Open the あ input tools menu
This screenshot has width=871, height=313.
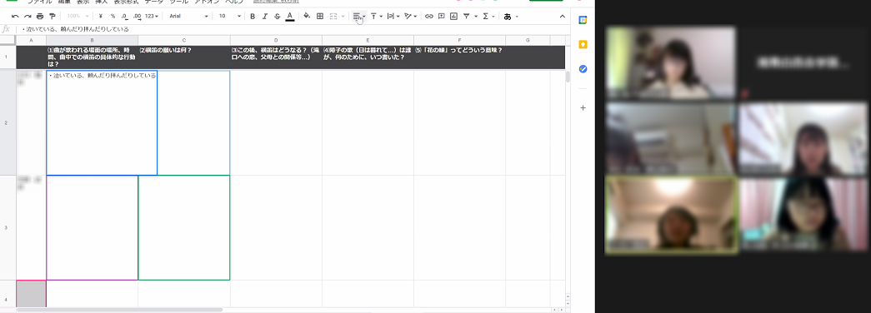coord(510,17)
